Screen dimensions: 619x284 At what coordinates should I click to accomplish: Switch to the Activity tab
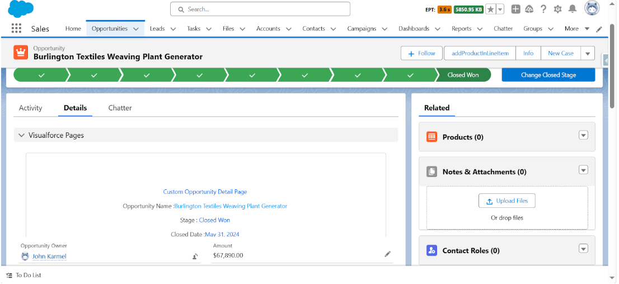point(30,108)
